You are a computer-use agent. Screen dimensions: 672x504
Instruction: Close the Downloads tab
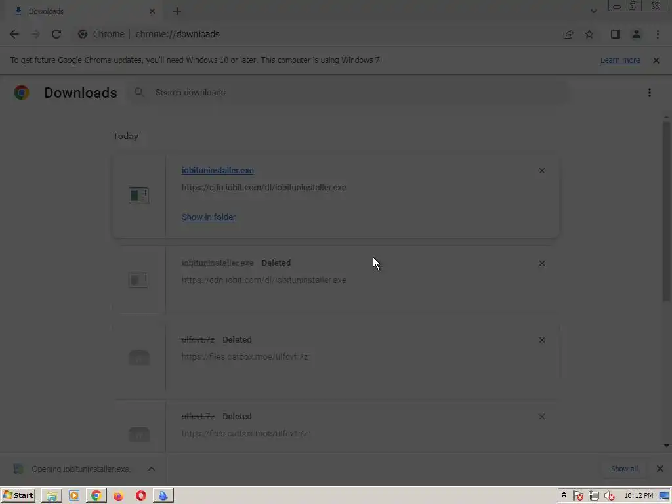click(152, 12)
